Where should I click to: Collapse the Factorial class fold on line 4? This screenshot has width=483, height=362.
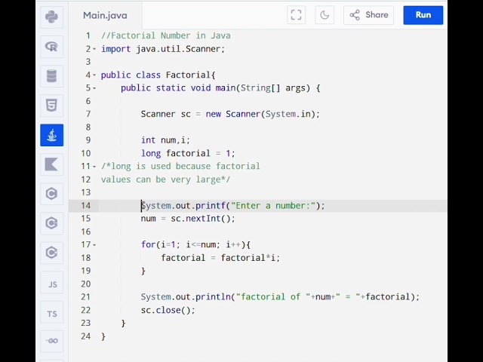(94, 75)
